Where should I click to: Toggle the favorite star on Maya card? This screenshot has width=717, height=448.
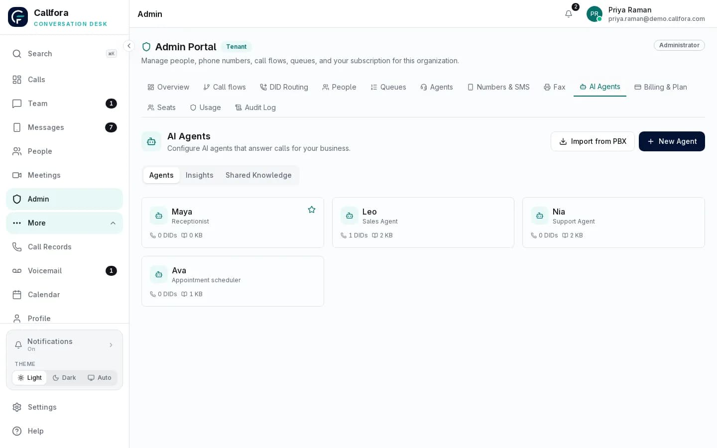click(312, 210)
